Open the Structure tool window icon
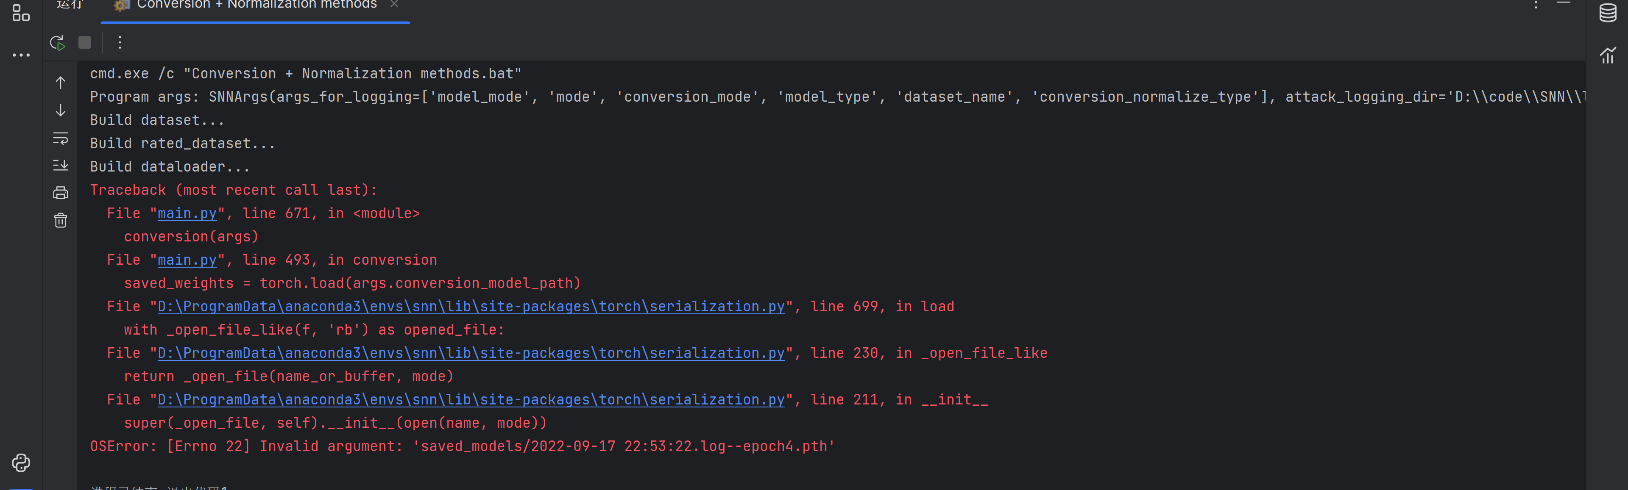 coord(21,13)
